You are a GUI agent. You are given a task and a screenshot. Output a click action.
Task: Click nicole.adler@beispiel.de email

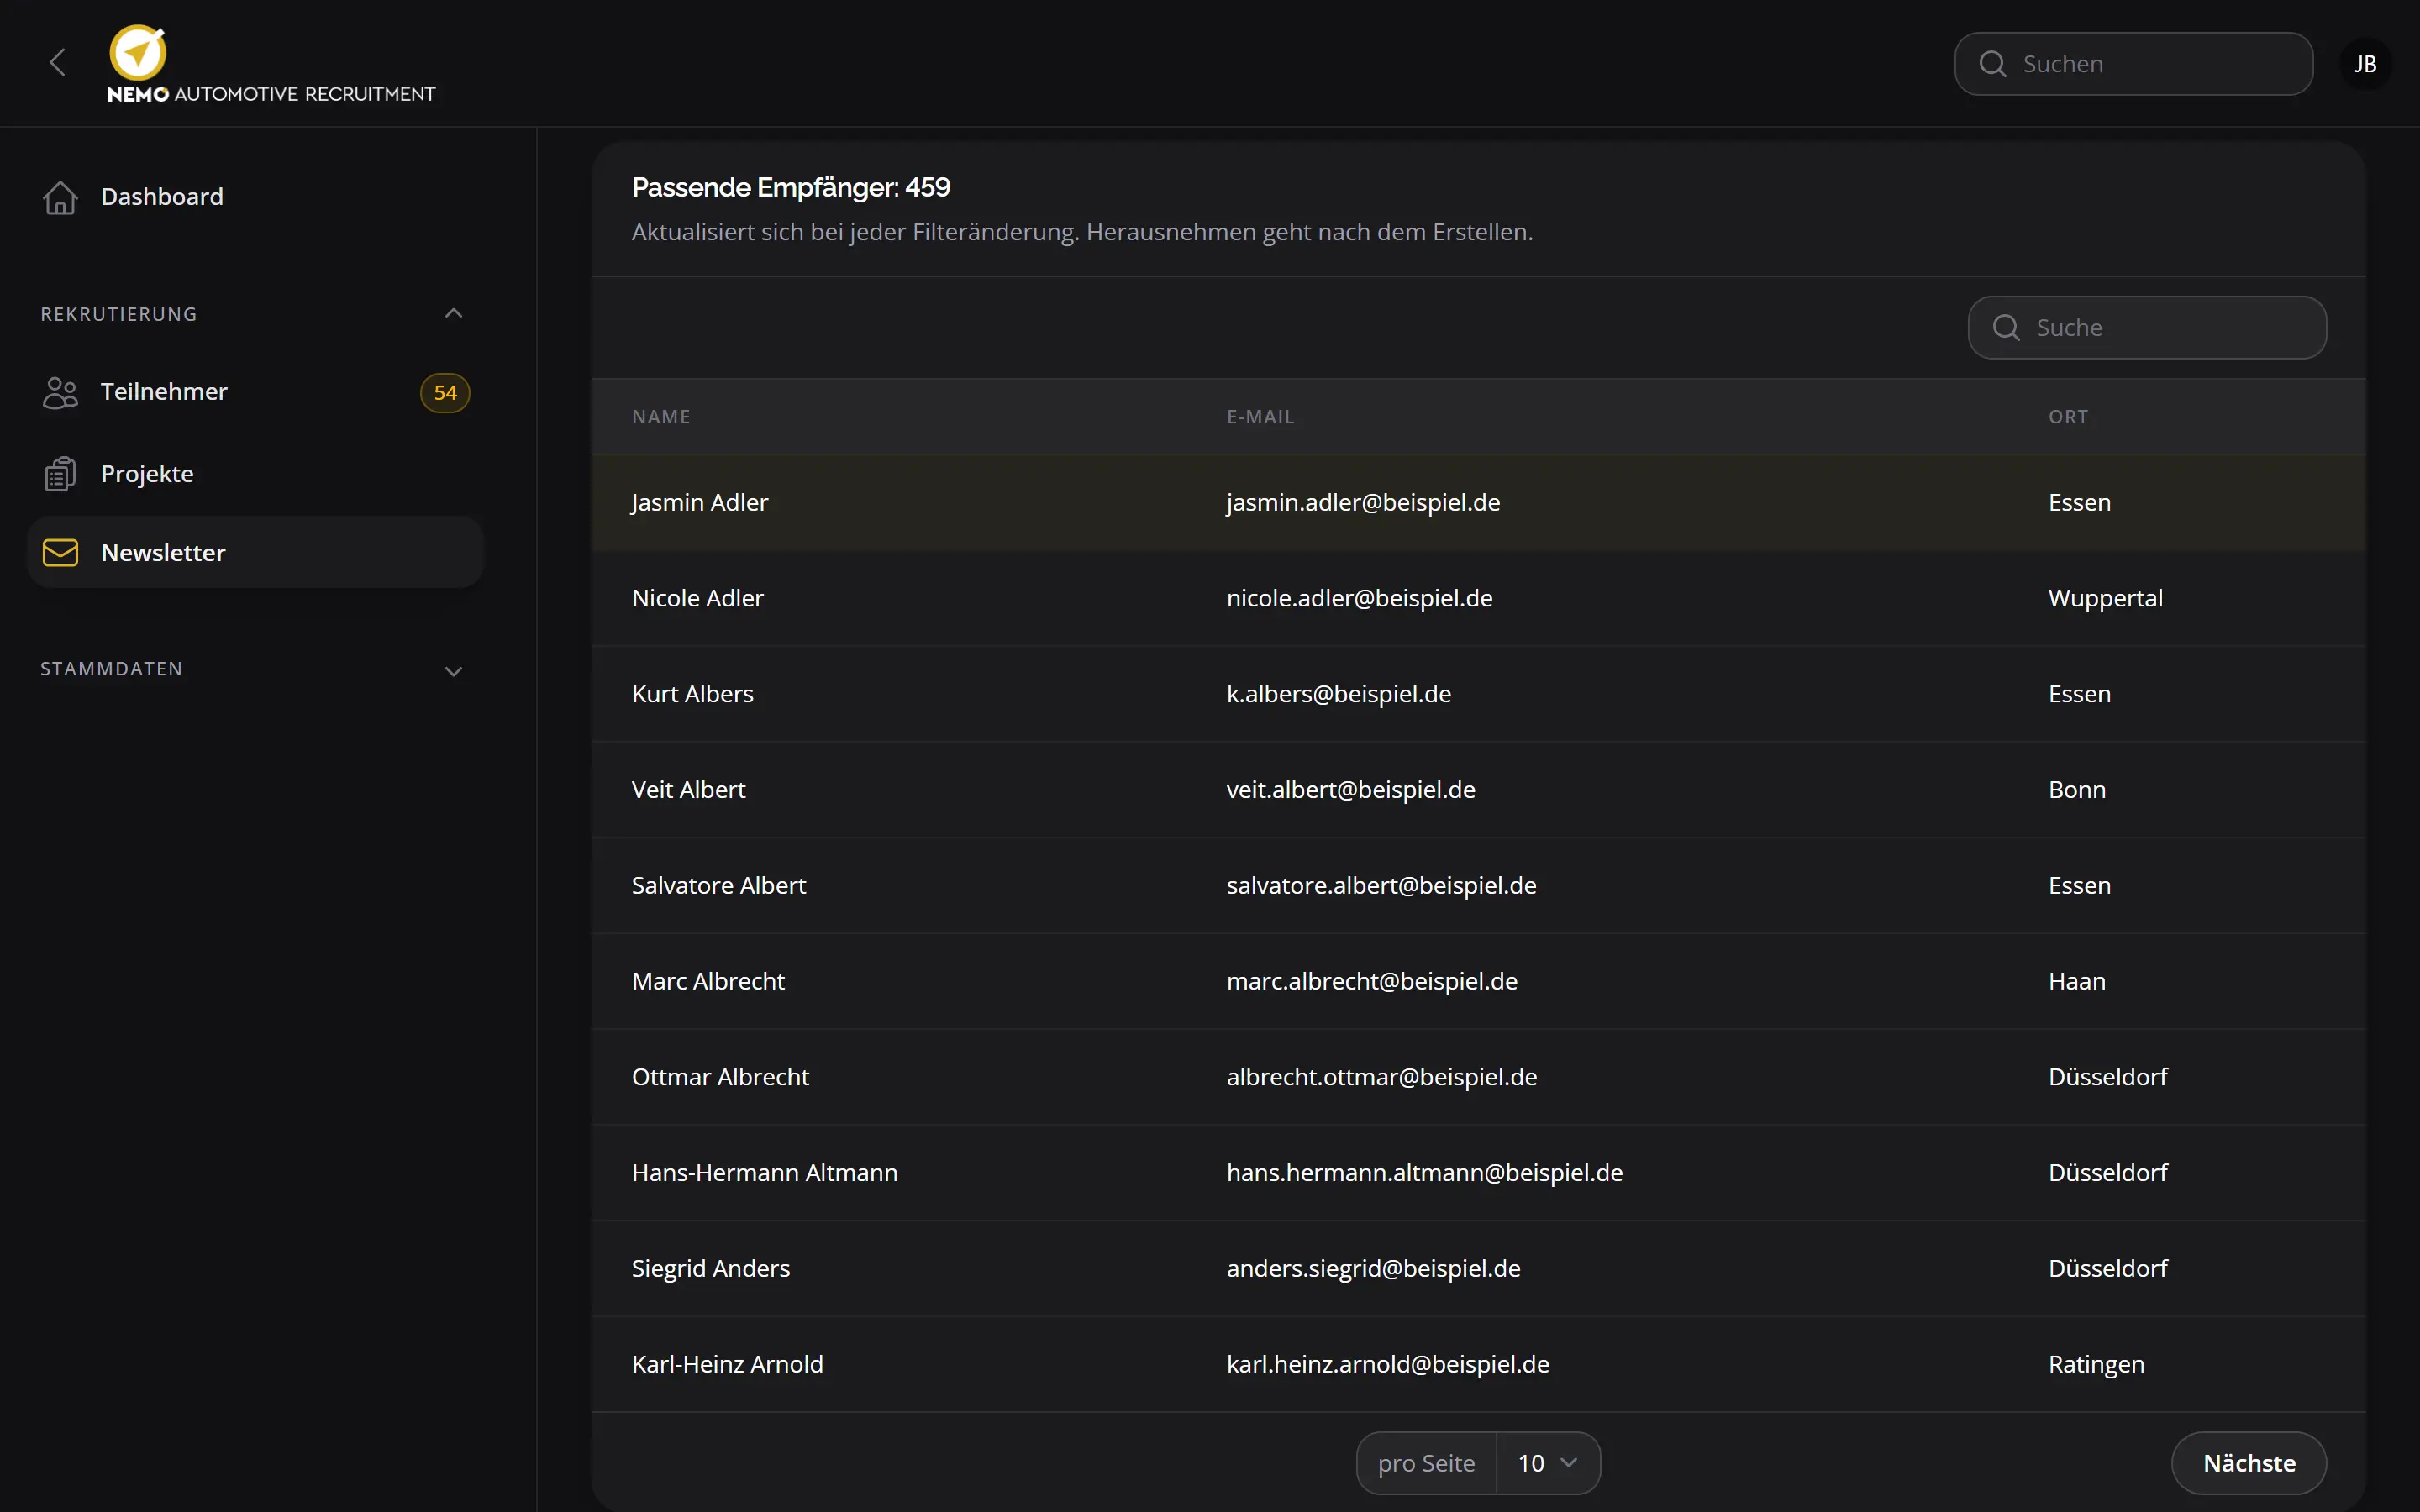tap(1359, 598)
